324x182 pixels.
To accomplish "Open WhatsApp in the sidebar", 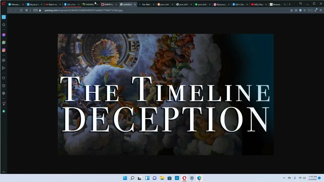I will pyautogui.click(x=4, y=42).
